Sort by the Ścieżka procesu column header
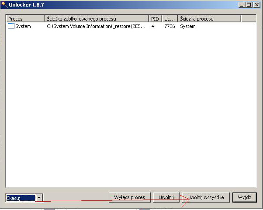Image resolution: width=263 pixels, height=210 pixels. coord(209,18)
